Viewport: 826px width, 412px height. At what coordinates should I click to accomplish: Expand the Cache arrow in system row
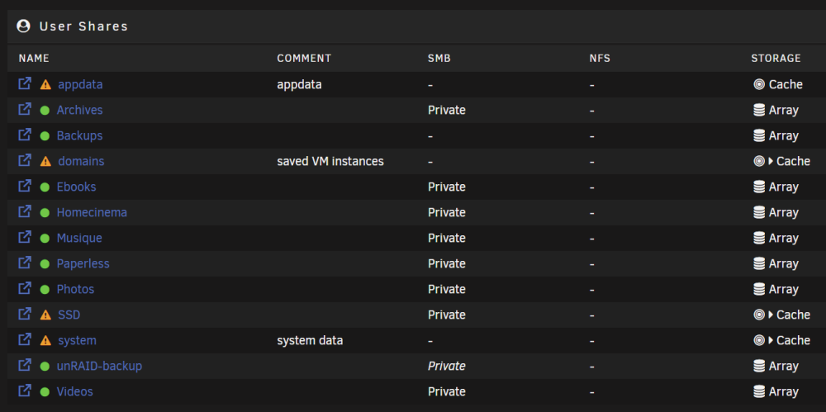point(771,340)
